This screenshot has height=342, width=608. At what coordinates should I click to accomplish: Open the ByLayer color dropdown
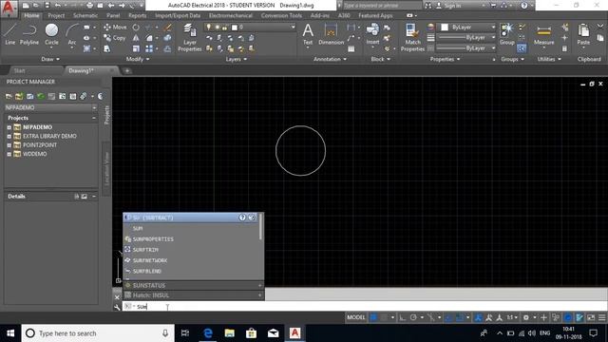(x=493, y=27)
